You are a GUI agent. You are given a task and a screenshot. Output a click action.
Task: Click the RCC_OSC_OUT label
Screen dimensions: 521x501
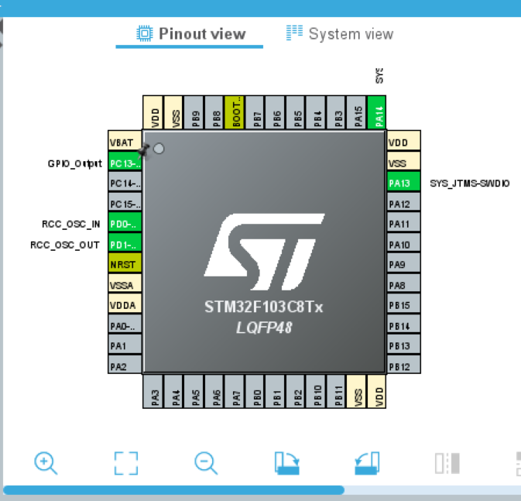pyautogui.click(x=65, y=245)
